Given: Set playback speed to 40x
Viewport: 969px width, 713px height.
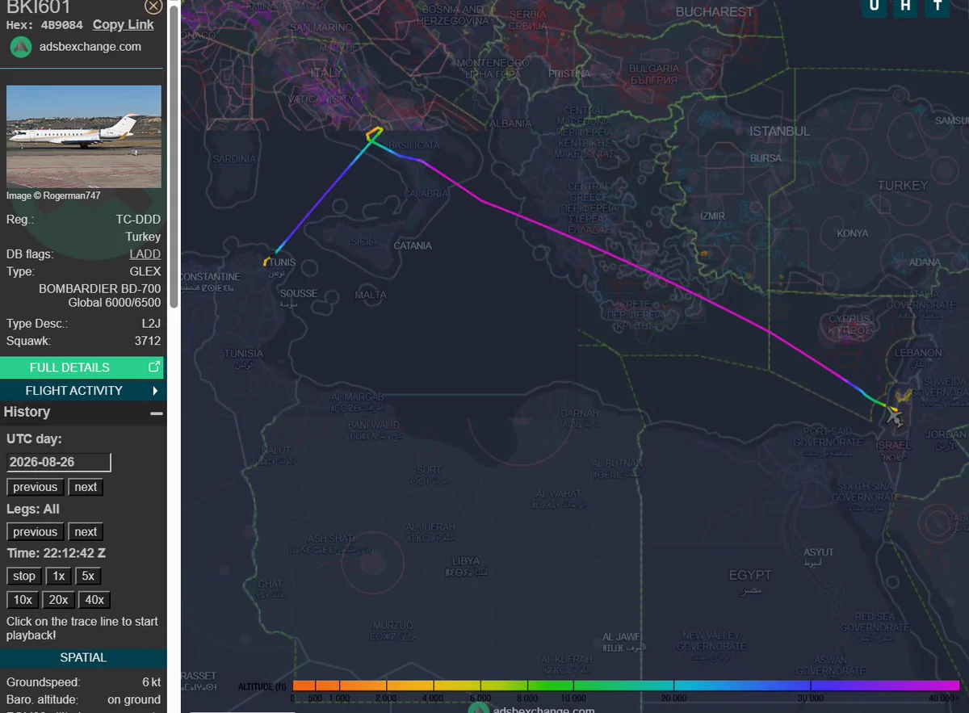Looking at the screenshot, I should [x=94, y=600].
